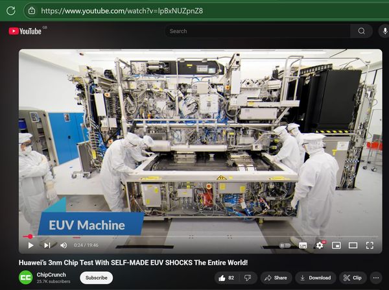Play the video
The height and width of the screenshot is (290, 389).
tap(30, 245)
